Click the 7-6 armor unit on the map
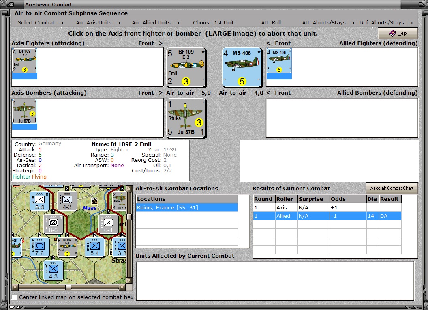The height and width of the screenshot is (310, 428). (x=40, y=247)
